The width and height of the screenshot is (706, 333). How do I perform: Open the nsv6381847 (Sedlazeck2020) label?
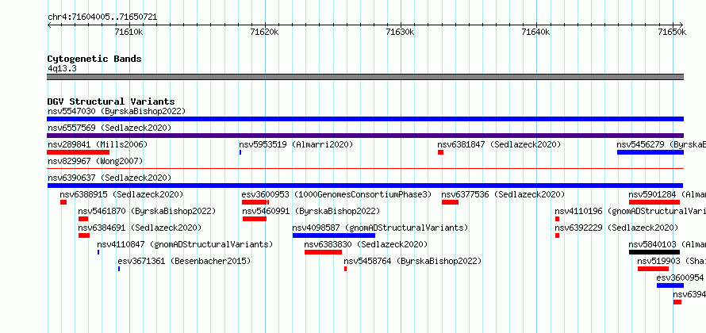(x=499, y=145)
